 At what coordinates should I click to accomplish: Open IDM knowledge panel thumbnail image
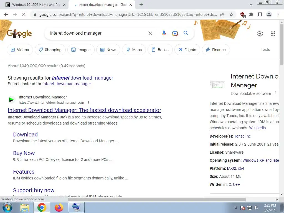[x=217, y=85]
